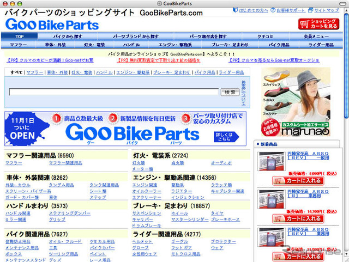The height and width of the screenshot is (262, 349).
Task: Open the オーディオ subcategory link
Action: coord(221,163)
